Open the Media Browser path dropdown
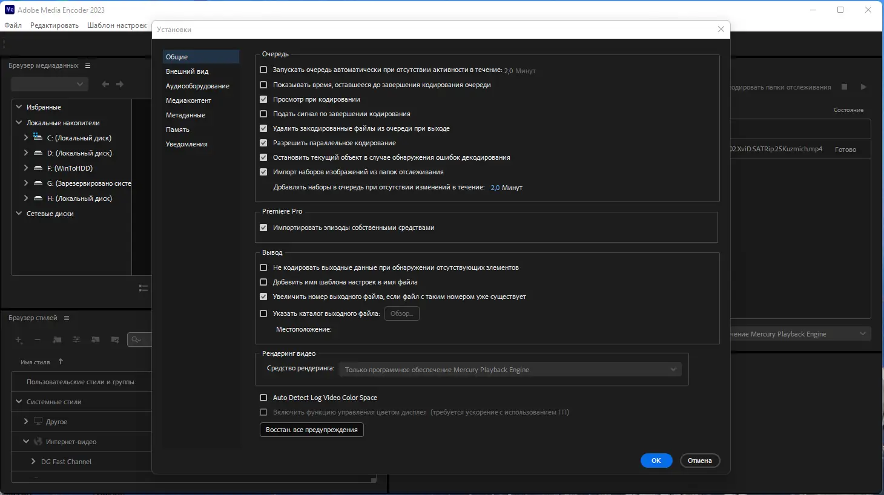Screen dimensions: 884x495 (50, 84)
